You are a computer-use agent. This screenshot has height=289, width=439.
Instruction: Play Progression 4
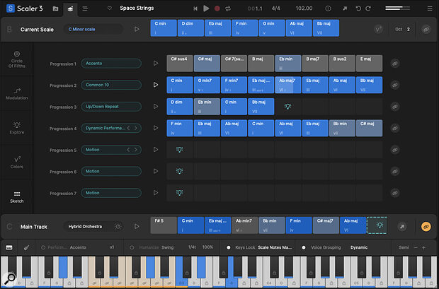(x=156, y=128)
